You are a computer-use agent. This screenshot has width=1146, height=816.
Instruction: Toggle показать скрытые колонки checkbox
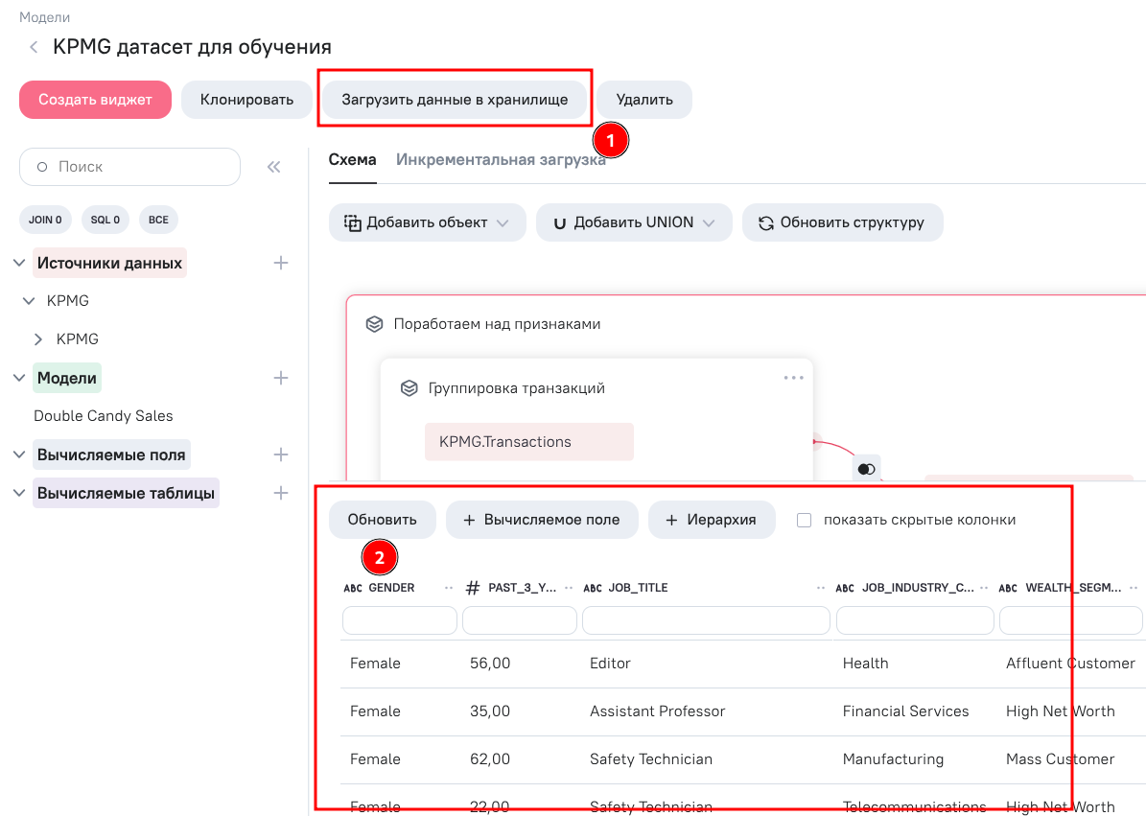coord(804,520)
